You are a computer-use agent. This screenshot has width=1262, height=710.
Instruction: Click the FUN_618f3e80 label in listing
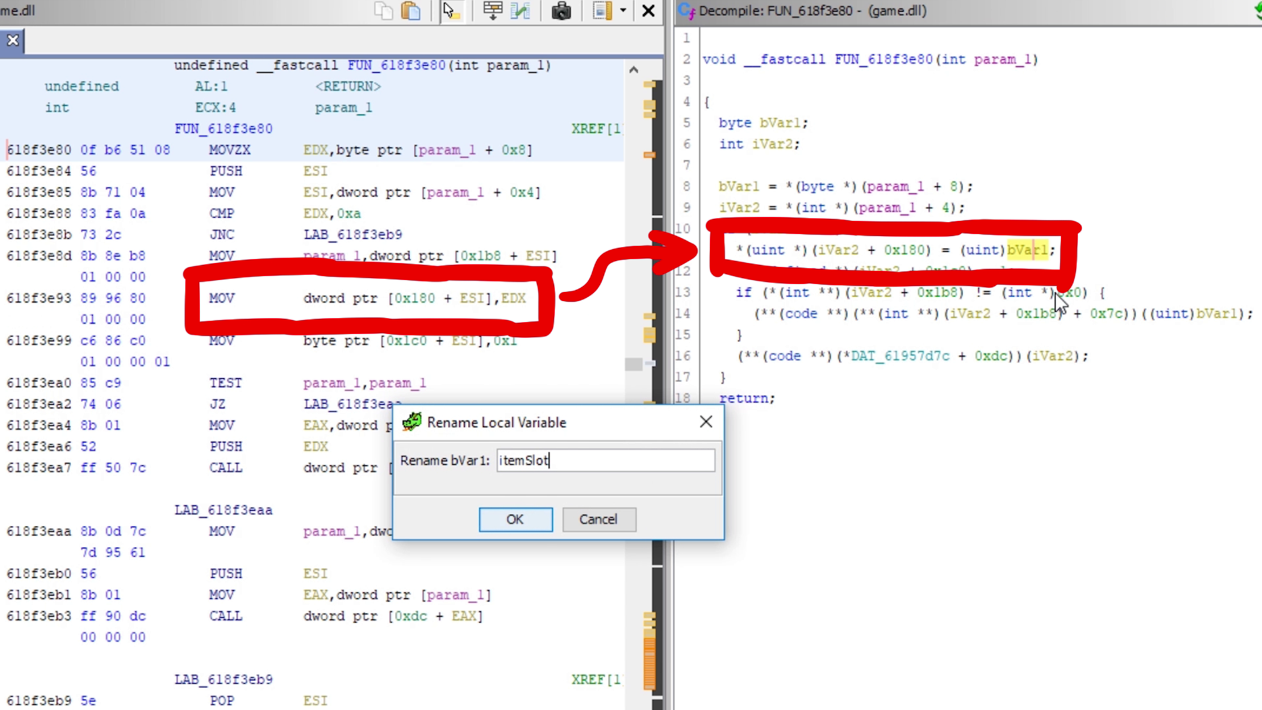tap(223, 129)
